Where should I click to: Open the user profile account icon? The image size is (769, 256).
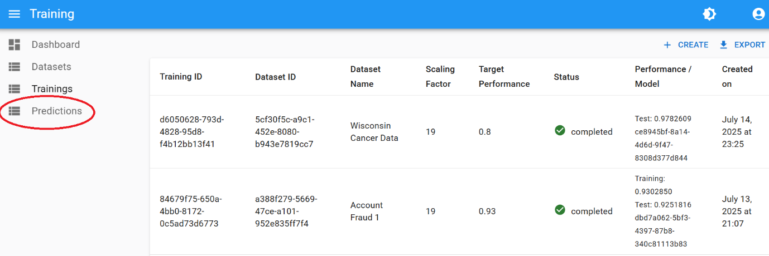tap(758, 14)
